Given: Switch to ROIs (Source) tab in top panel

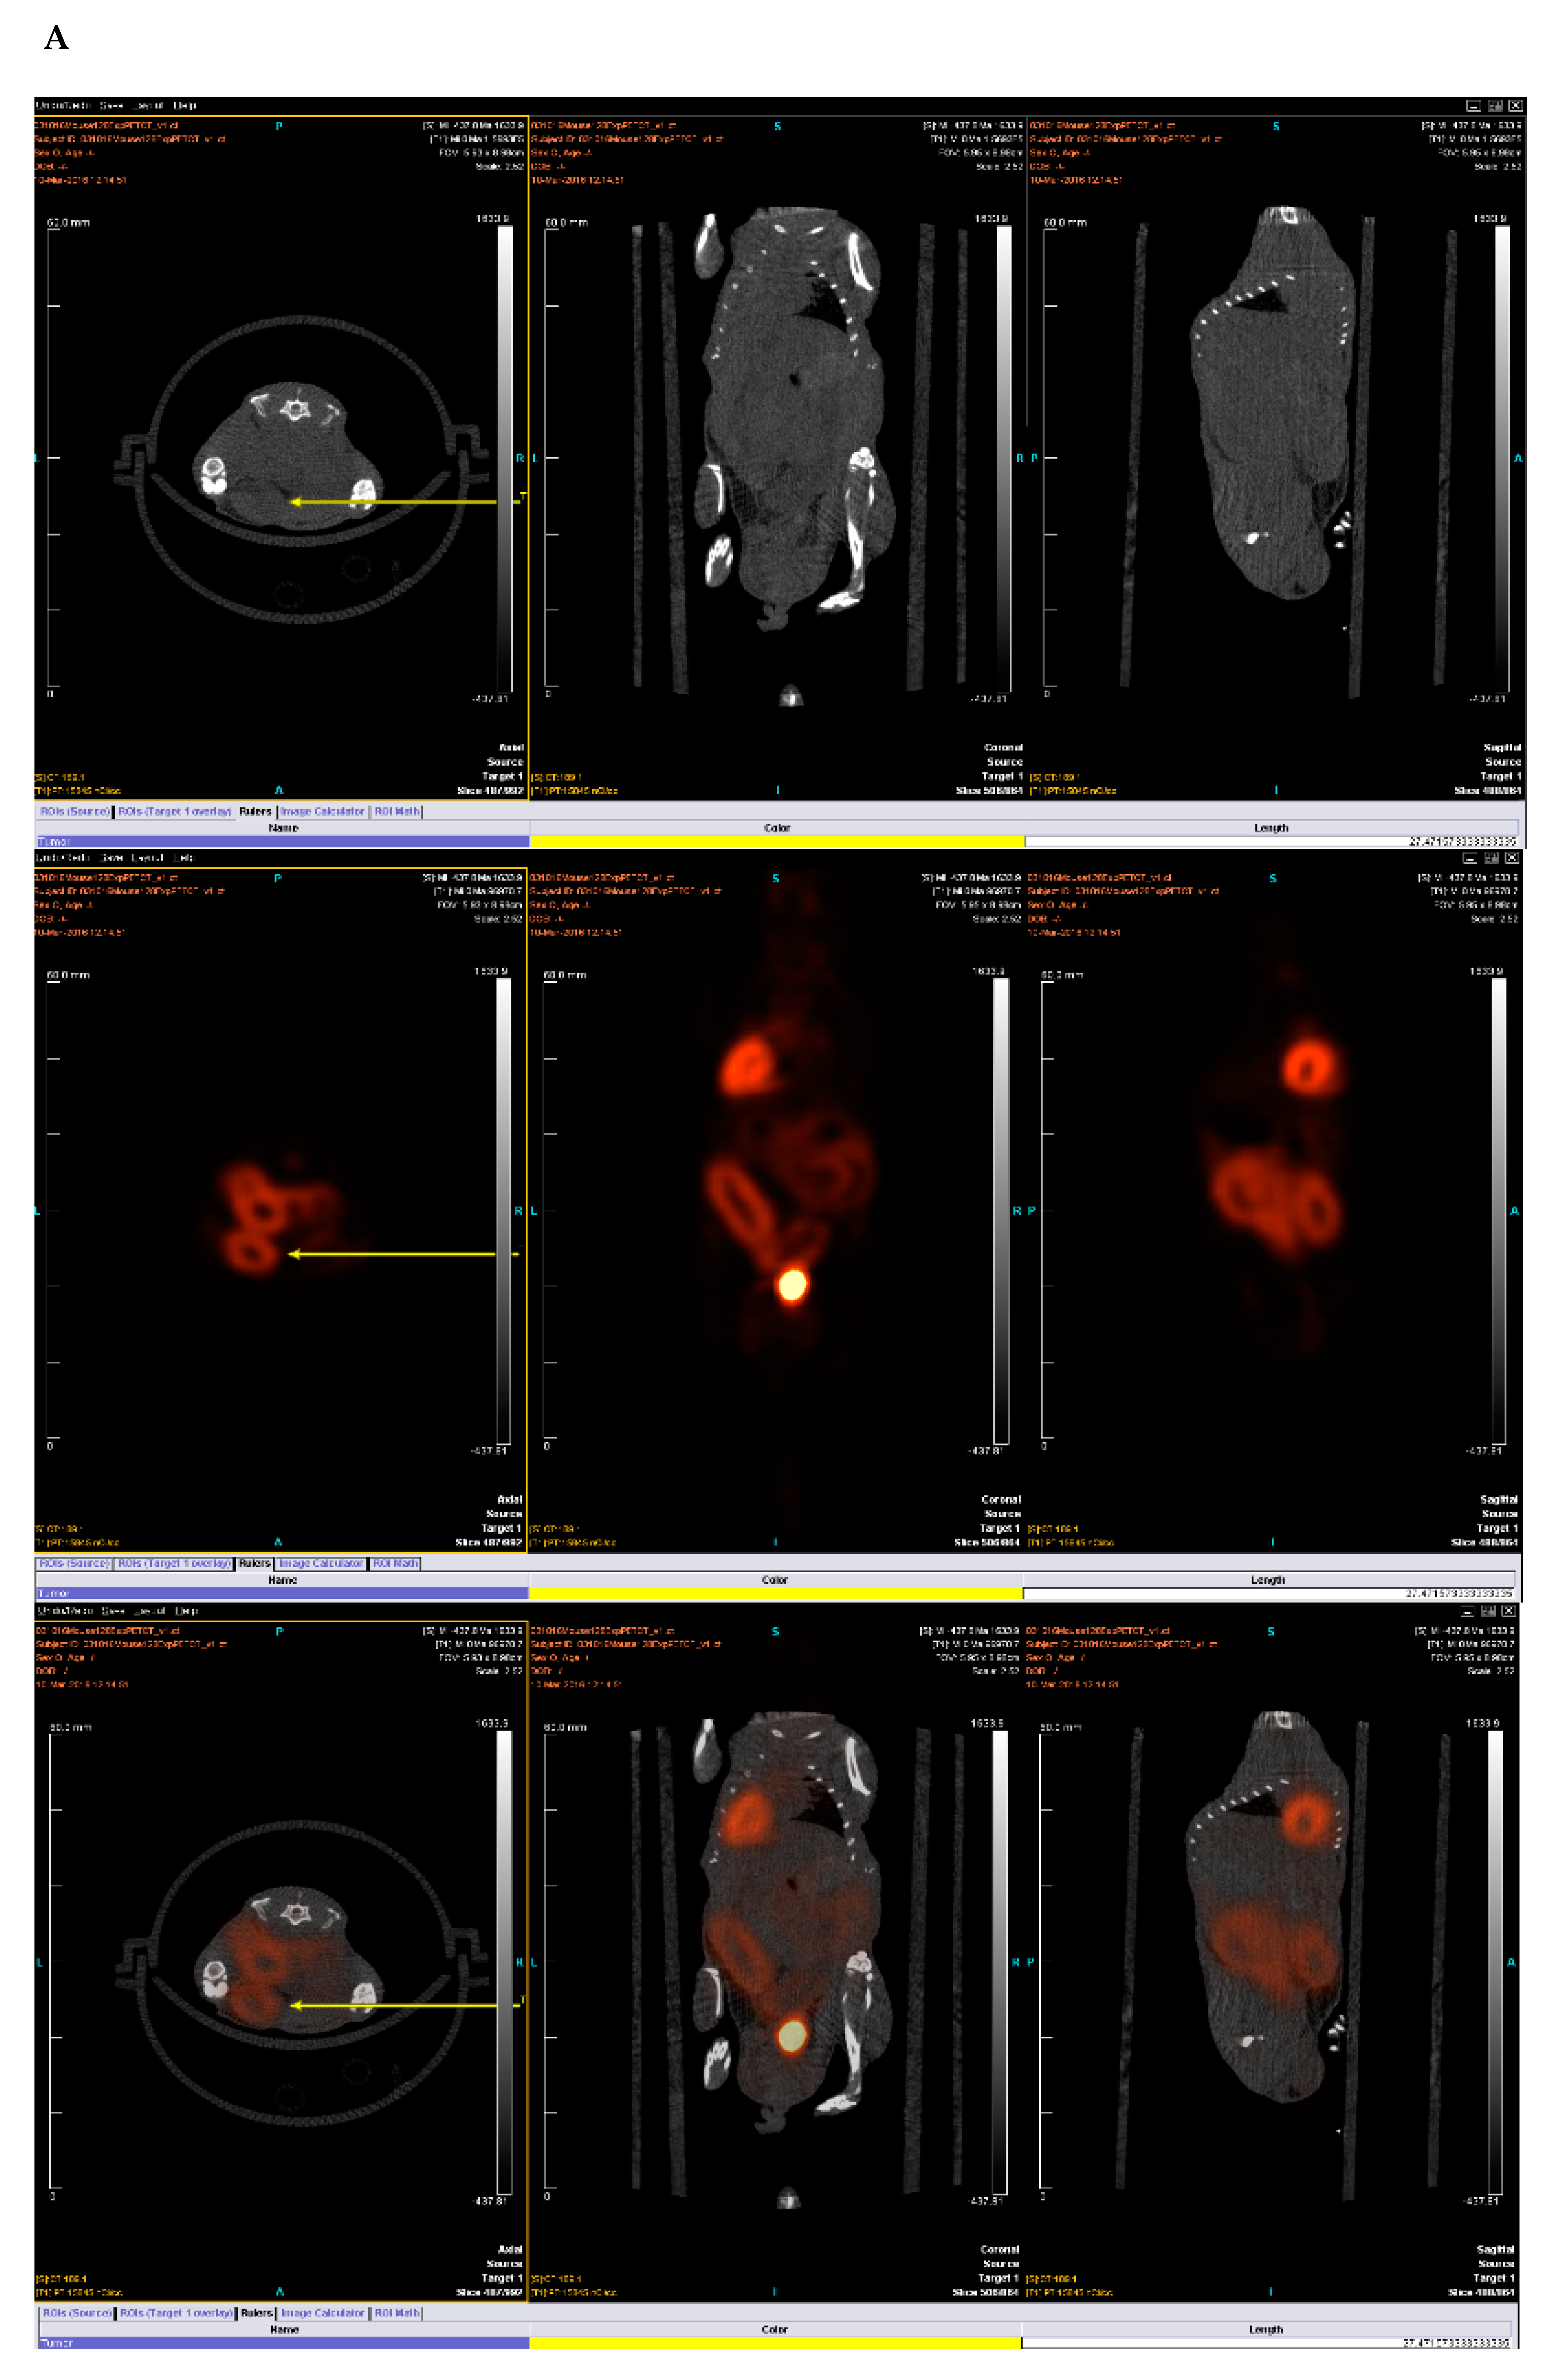Looking at the screenshot, I should pyautogui.click(x=75, y=811).
